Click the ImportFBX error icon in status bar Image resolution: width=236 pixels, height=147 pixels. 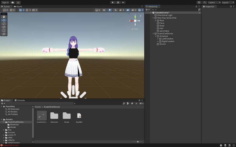coord(1,145)
